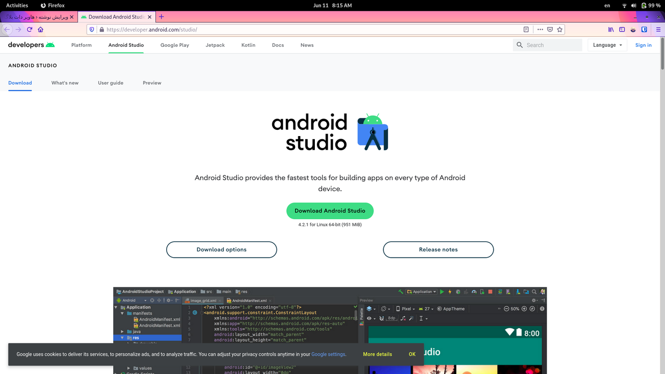Screen dimensions: 665x374
Task: Click the Android Studio IDE screenshot image
Action: (330, 330)
